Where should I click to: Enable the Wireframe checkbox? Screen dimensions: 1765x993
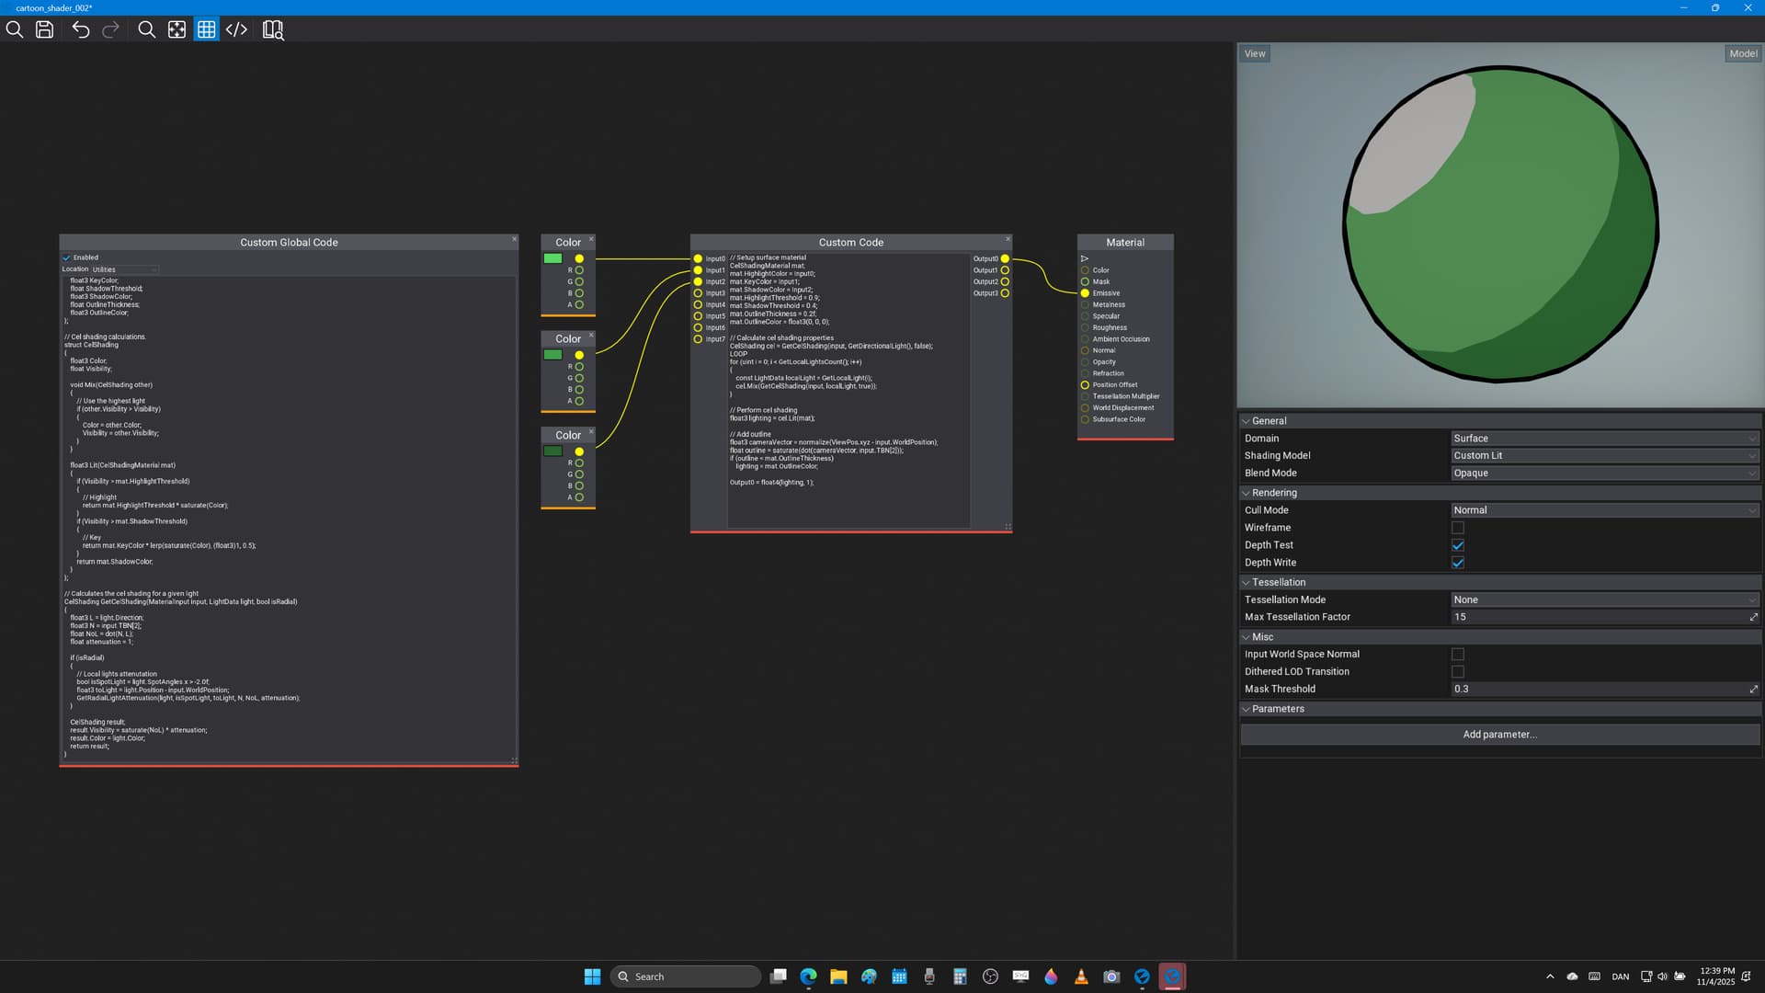point(1457,528)
